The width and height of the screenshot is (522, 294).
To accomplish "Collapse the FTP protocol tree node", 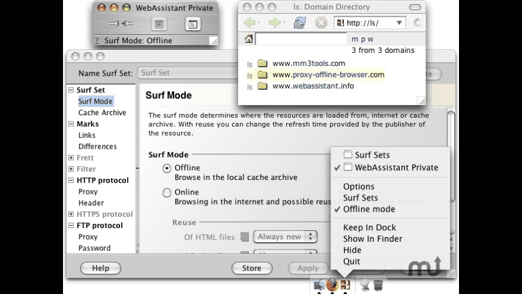I will pyautogui.click(x=71, y=226).
